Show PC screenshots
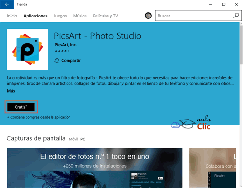This screenshot has height=188, width=243. point(83,139)
